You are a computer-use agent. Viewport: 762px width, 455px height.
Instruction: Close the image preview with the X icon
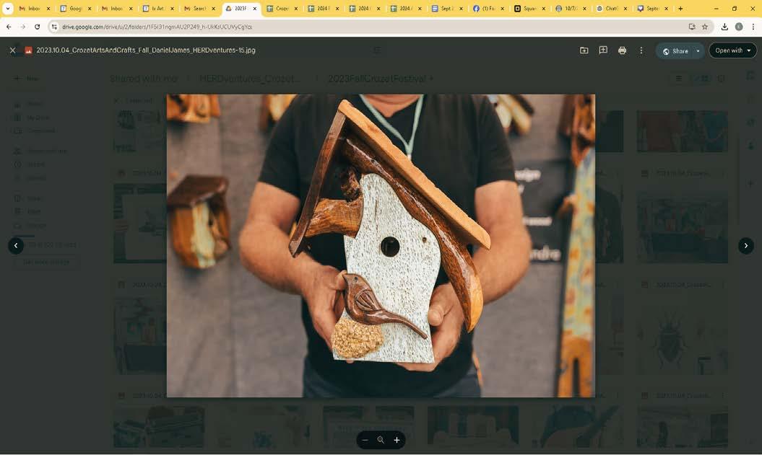12,50
